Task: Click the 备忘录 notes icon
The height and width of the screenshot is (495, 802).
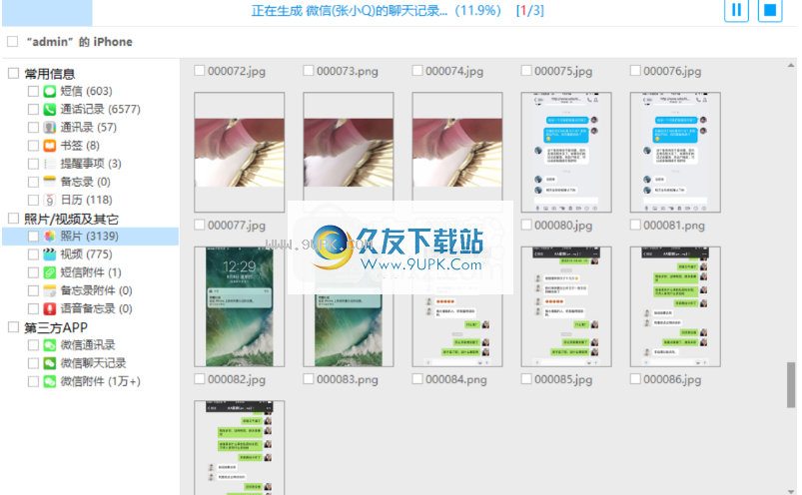Action: point(50,182)
